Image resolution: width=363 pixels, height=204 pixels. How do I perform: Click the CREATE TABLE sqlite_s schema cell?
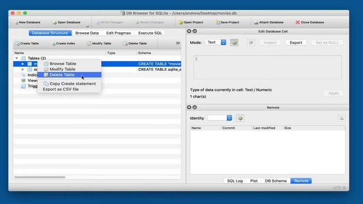click(159, 69)
